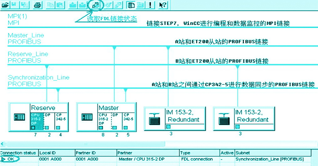Click the Active column header

coord(227,153)
